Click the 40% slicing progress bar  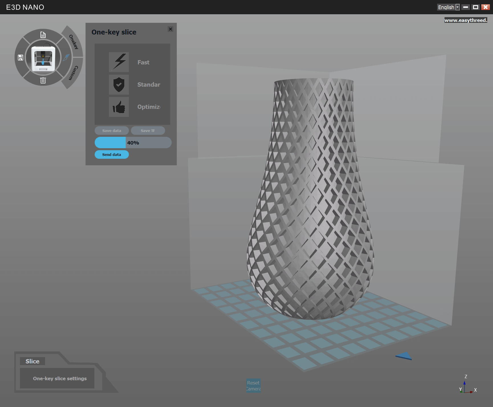133,143
